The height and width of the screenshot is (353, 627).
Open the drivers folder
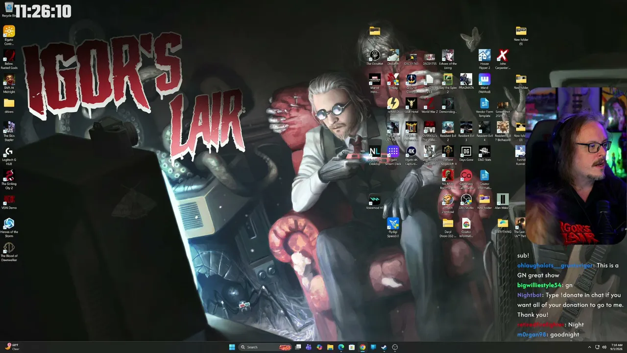[9, 106]
